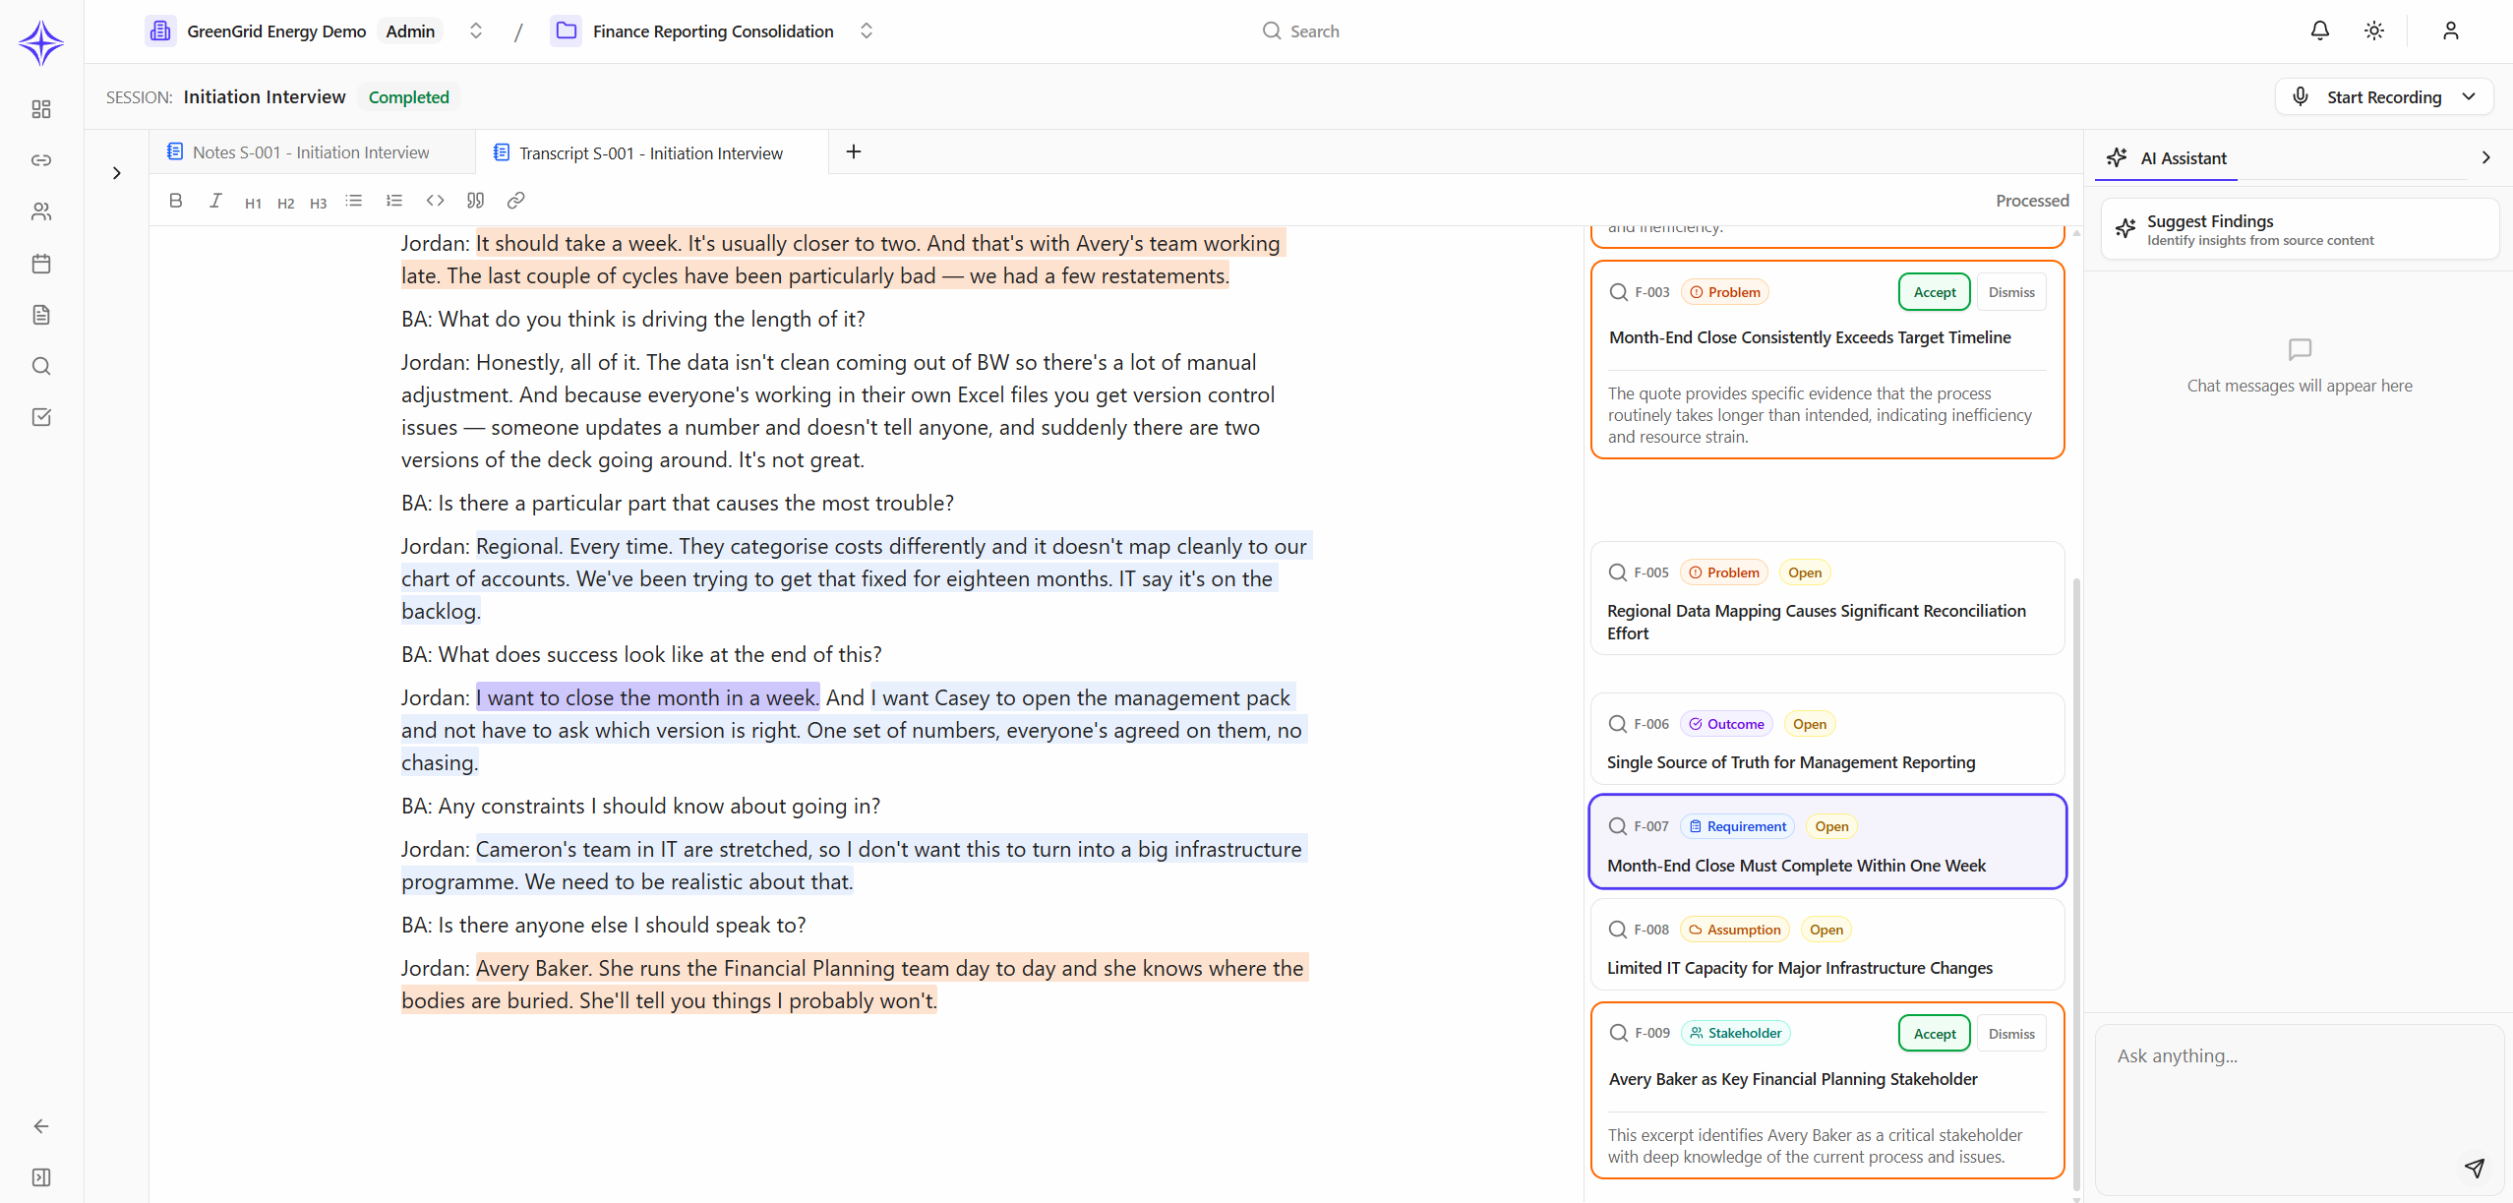Viewport: 2513px width, 1203px height.
Task: Click the project folder icon
Action: (x=567, y=30)
